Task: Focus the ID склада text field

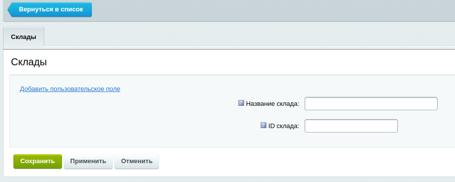Action: click(x=351, y=126)
